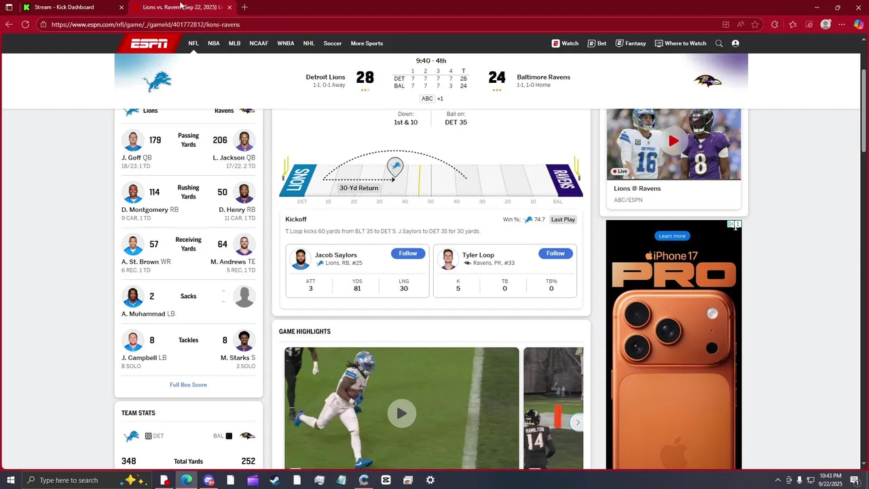869x489 pixels.
Task: Select the NFL nav item
Action: click(193, 43)
